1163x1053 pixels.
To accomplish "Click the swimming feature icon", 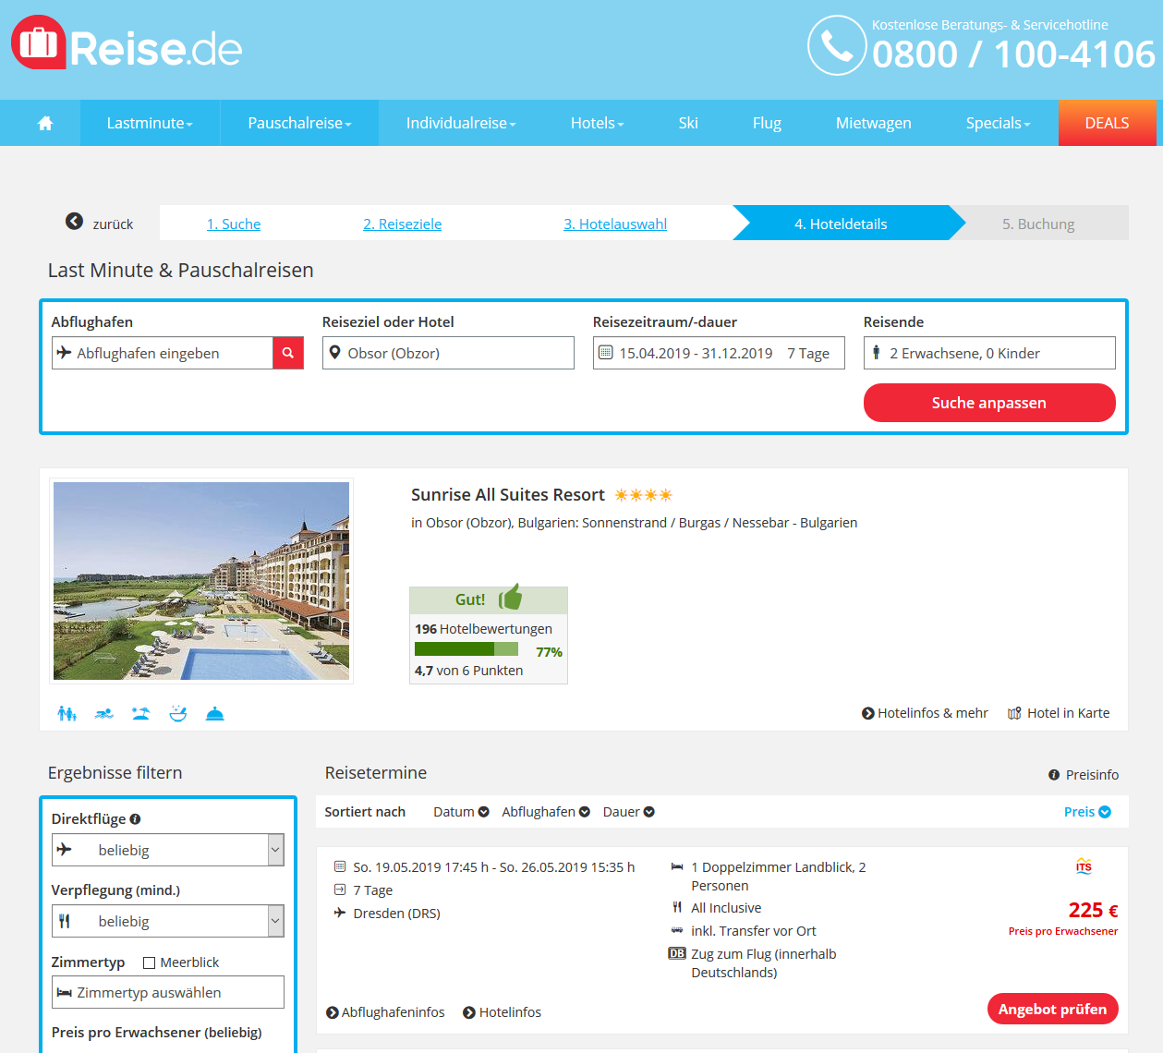I will pyautogui.click(x=103, y=713).
